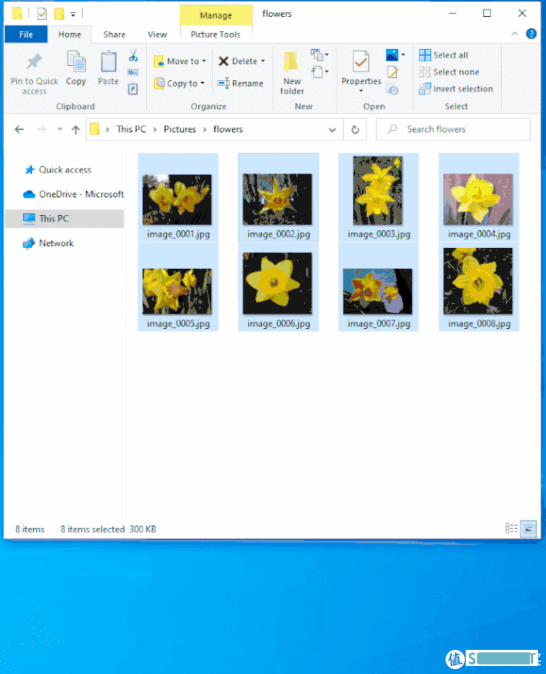
Task: Click the Manage contextual tab
Action: (216, 15)
